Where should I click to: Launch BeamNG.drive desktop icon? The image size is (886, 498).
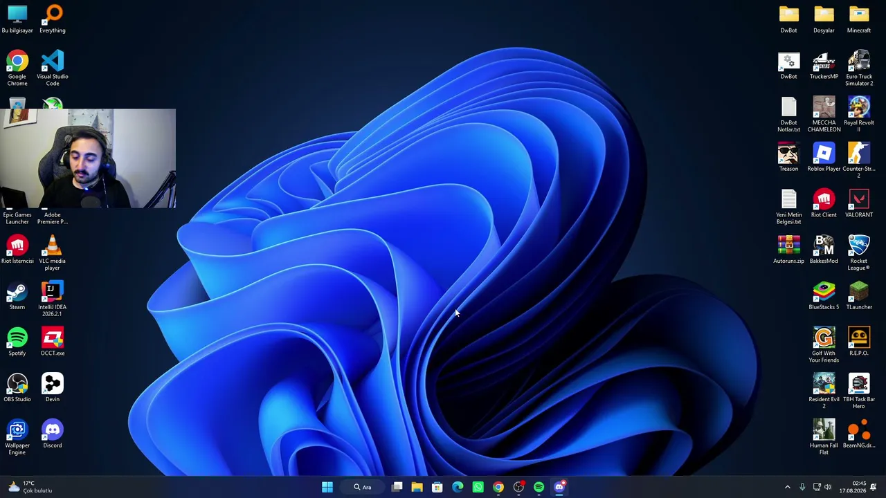(859, 434)
